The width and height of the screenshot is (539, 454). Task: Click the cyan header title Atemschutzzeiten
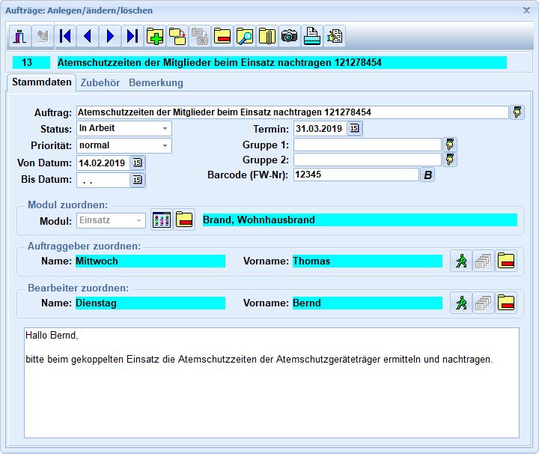coord(282,63)
